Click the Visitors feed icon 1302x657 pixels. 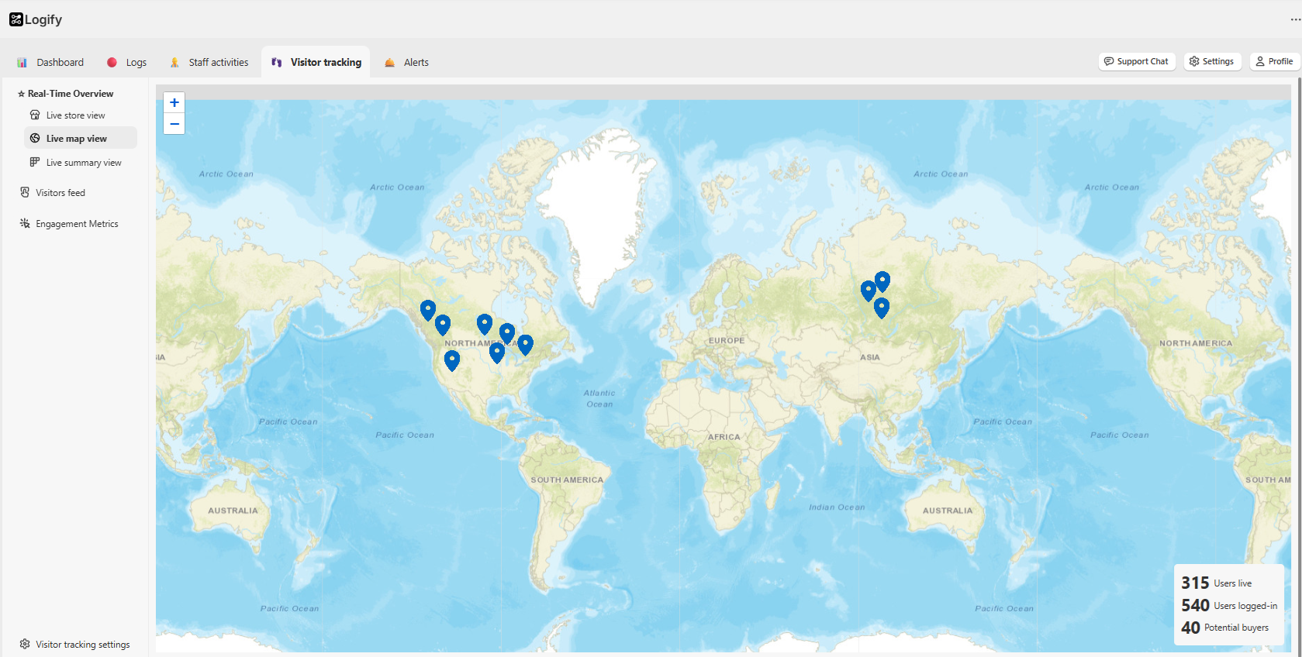click(x=25, y=192)
